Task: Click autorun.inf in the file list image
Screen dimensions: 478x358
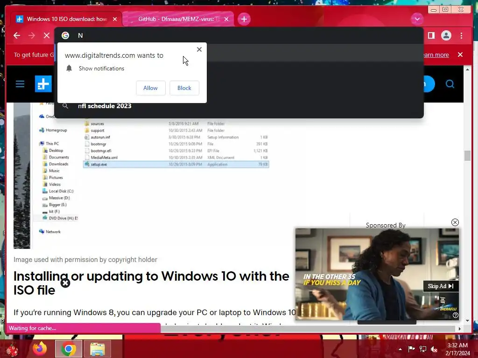Action: (100, 138)
